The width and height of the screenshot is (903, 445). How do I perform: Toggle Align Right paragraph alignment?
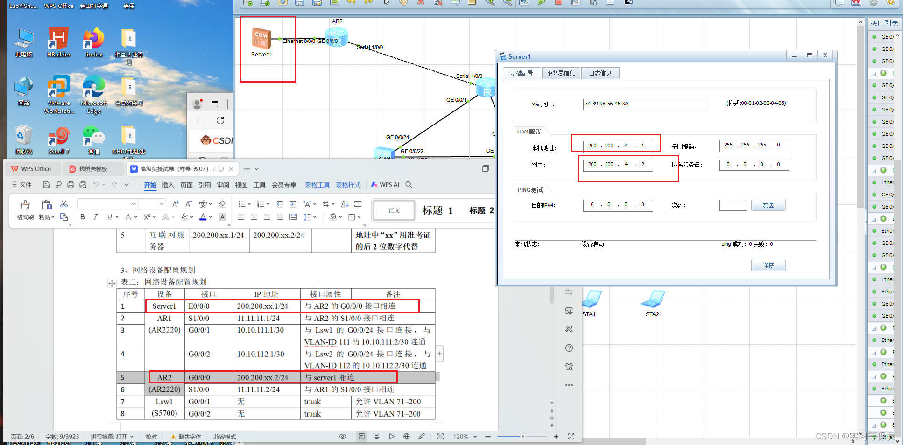tap(267, 217)
